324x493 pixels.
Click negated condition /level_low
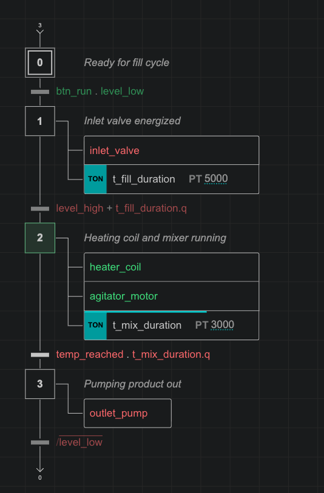[79, 442]
